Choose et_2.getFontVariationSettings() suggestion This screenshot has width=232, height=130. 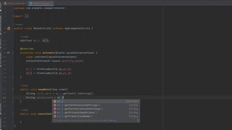[96, 109]
